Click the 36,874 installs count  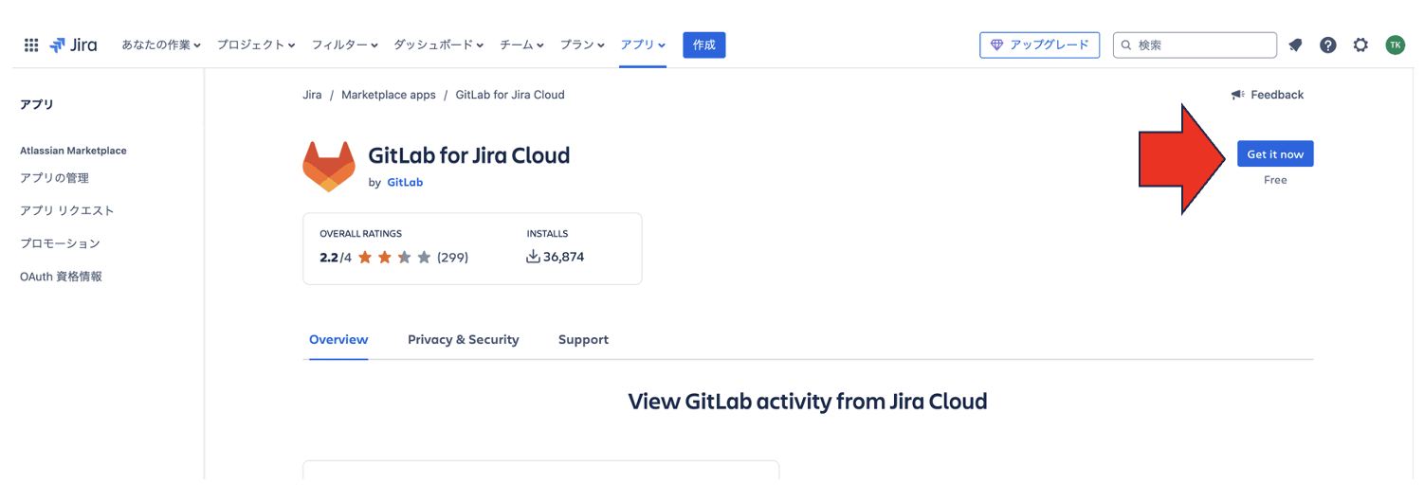coord(563,257)
